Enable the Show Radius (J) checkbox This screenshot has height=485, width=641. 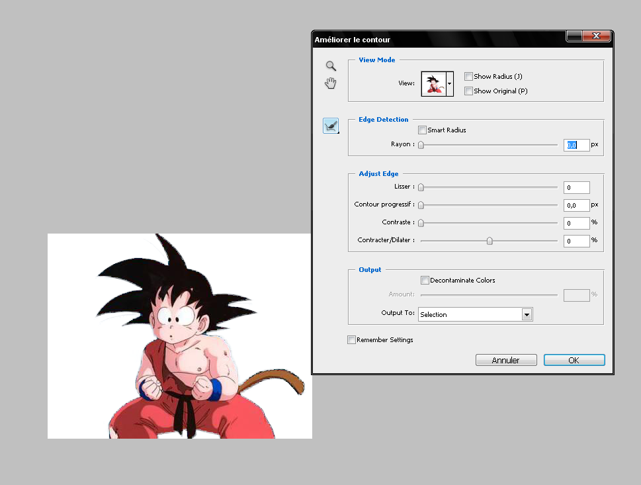[x=468, y=77]
